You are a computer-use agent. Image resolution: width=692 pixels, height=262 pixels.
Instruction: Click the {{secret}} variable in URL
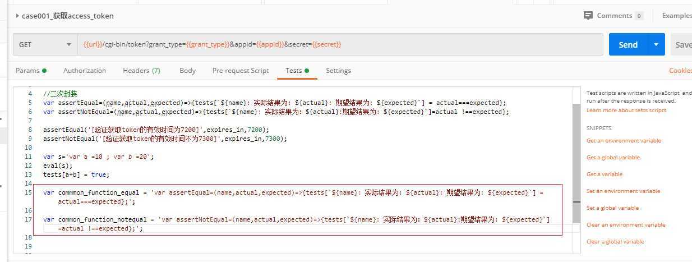pos(326,44)
